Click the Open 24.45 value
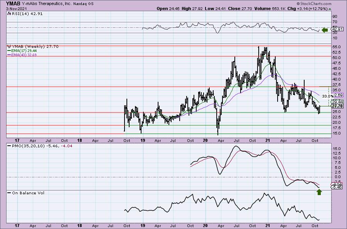The image size is (347, 229). [x=168, y=8]
